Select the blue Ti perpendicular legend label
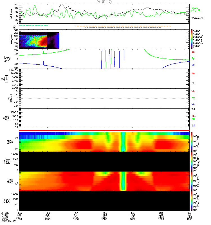 (x=193, y=125)
